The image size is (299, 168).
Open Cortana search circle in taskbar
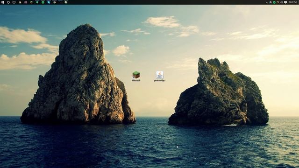8,2
